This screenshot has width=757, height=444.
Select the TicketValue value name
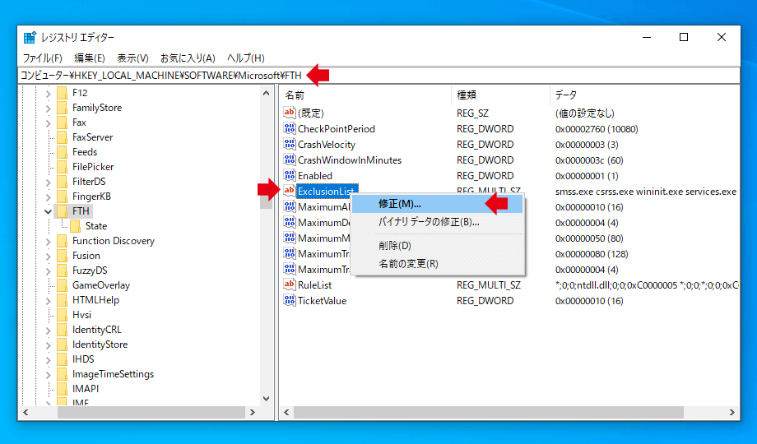(x=322, y=301)
